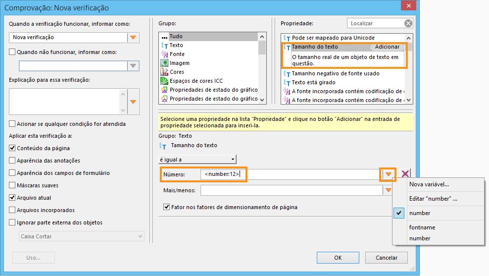
Task: Open variable arrow beside explanation text box
Action: pos(133,102)
